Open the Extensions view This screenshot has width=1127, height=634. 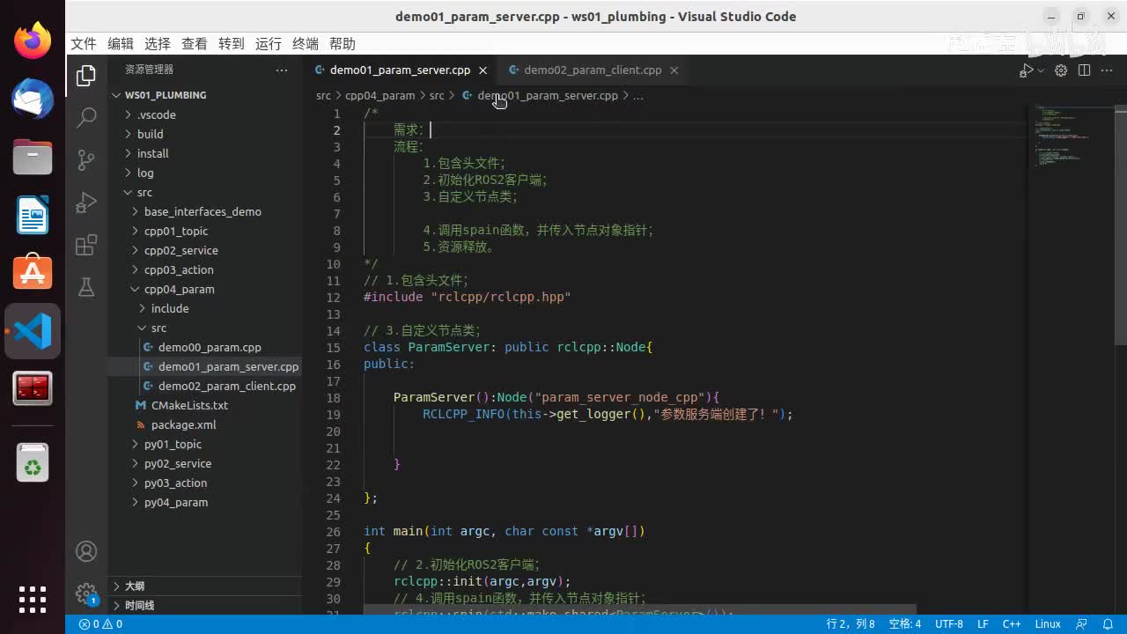pos(86,245)
